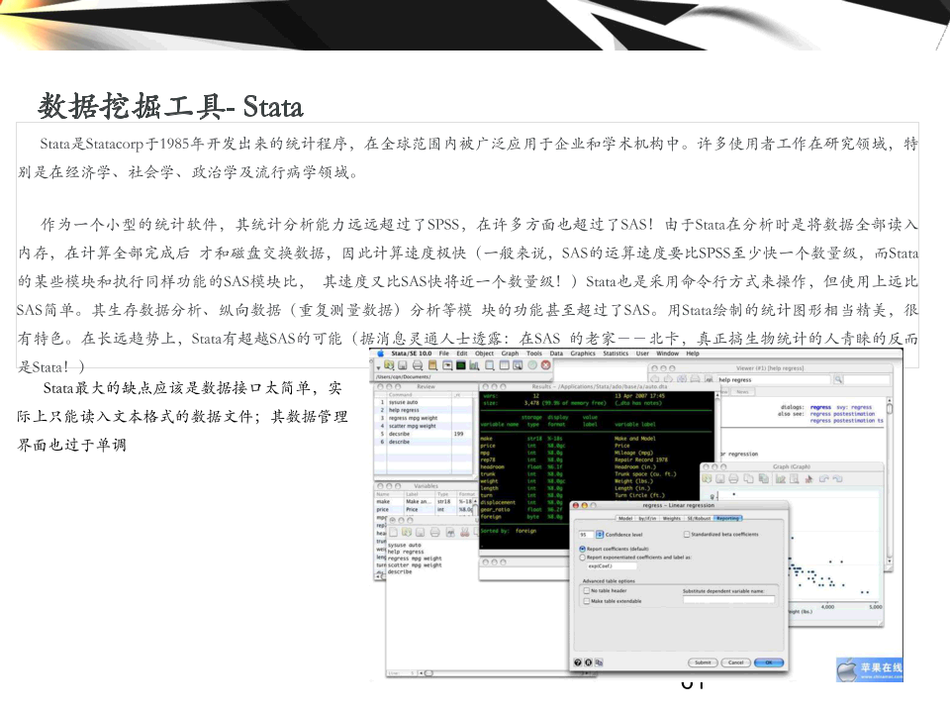Viewport: 950px width, 713px height.
Task: Open the File menu
Action: pos(444,354)
